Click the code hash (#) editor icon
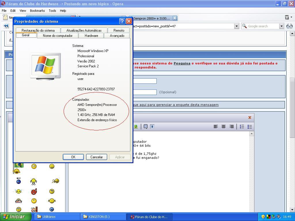This screenshot has width=295, height=221. pos(152,127)
